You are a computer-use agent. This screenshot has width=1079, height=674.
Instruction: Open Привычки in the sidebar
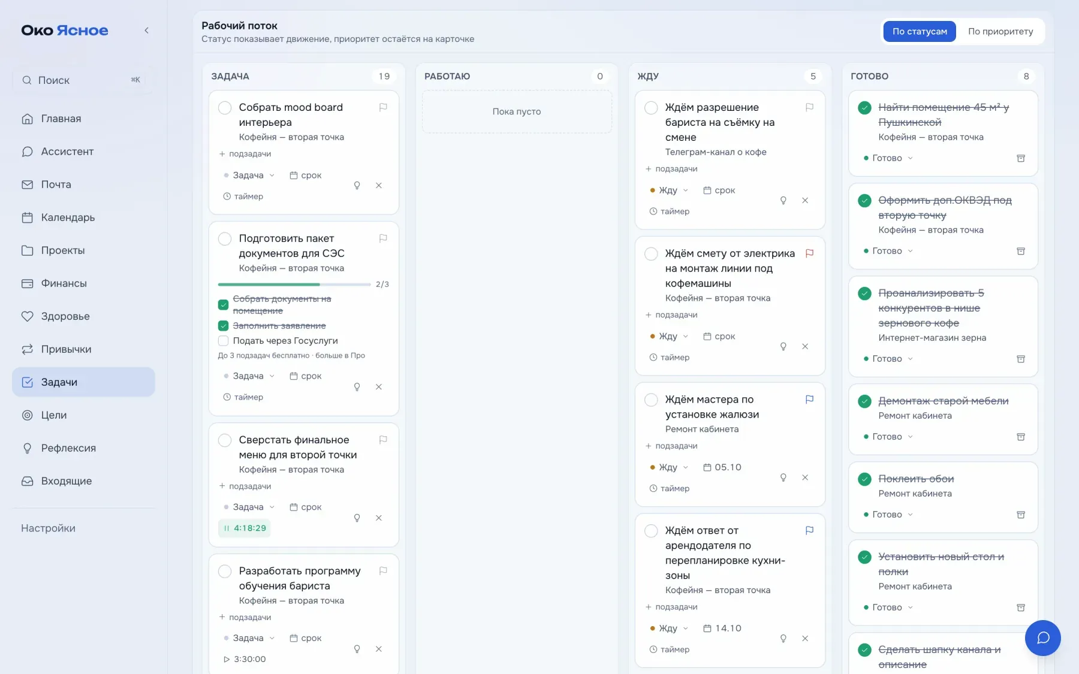pos(83,349)
